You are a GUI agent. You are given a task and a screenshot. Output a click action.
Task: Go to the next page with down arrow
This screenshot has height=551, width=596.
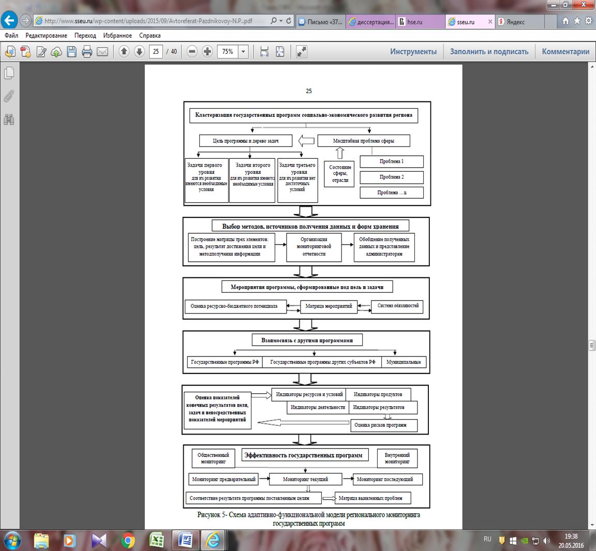pyautogui.click(x=139, y=52)
